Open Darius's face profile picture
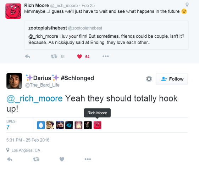 point(14,81)
